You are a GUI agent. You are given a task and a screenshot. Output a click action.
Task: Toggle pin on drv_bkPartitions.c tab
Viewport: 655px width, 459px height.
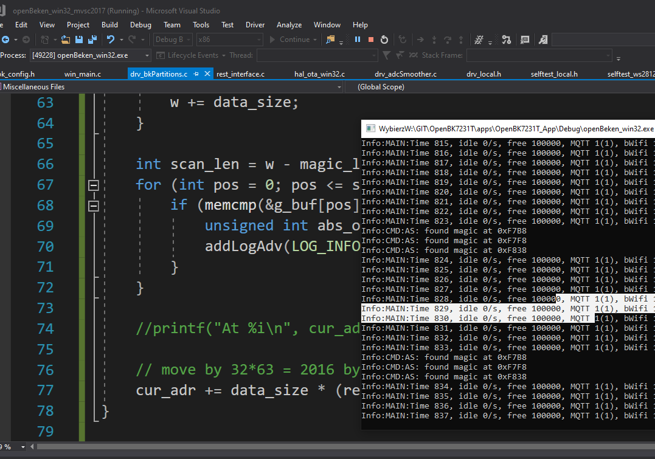click(196, 74)
